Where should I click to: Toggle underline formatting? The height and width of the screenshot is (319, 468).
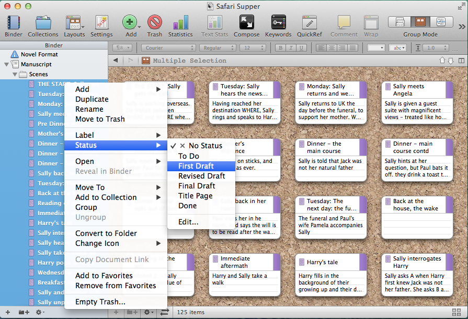301,48
